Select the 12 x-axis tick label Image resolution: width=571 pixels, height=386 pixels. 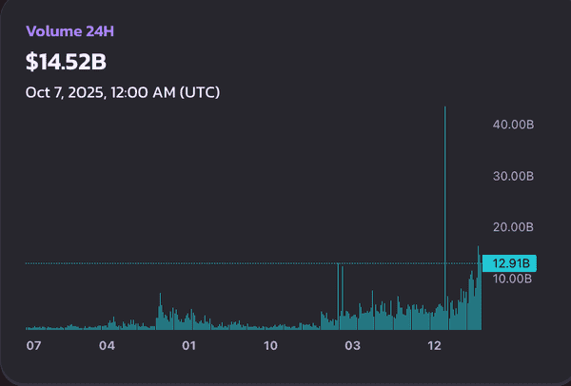tap(436, 344)
